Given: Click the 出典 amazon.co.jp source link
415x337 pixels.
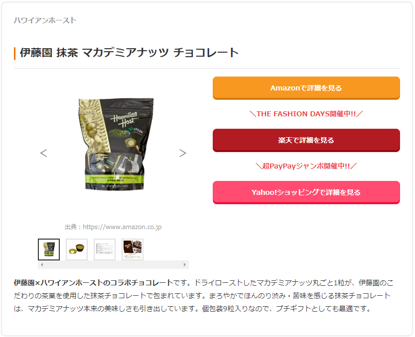Looking at the screenshot, I should pyautogui.click(x=113, y=227).
